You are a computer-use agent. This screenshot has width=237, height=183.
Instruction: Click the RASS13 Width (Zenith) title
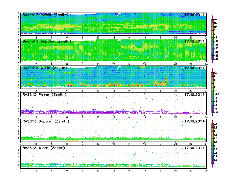(x=43, y=148)
